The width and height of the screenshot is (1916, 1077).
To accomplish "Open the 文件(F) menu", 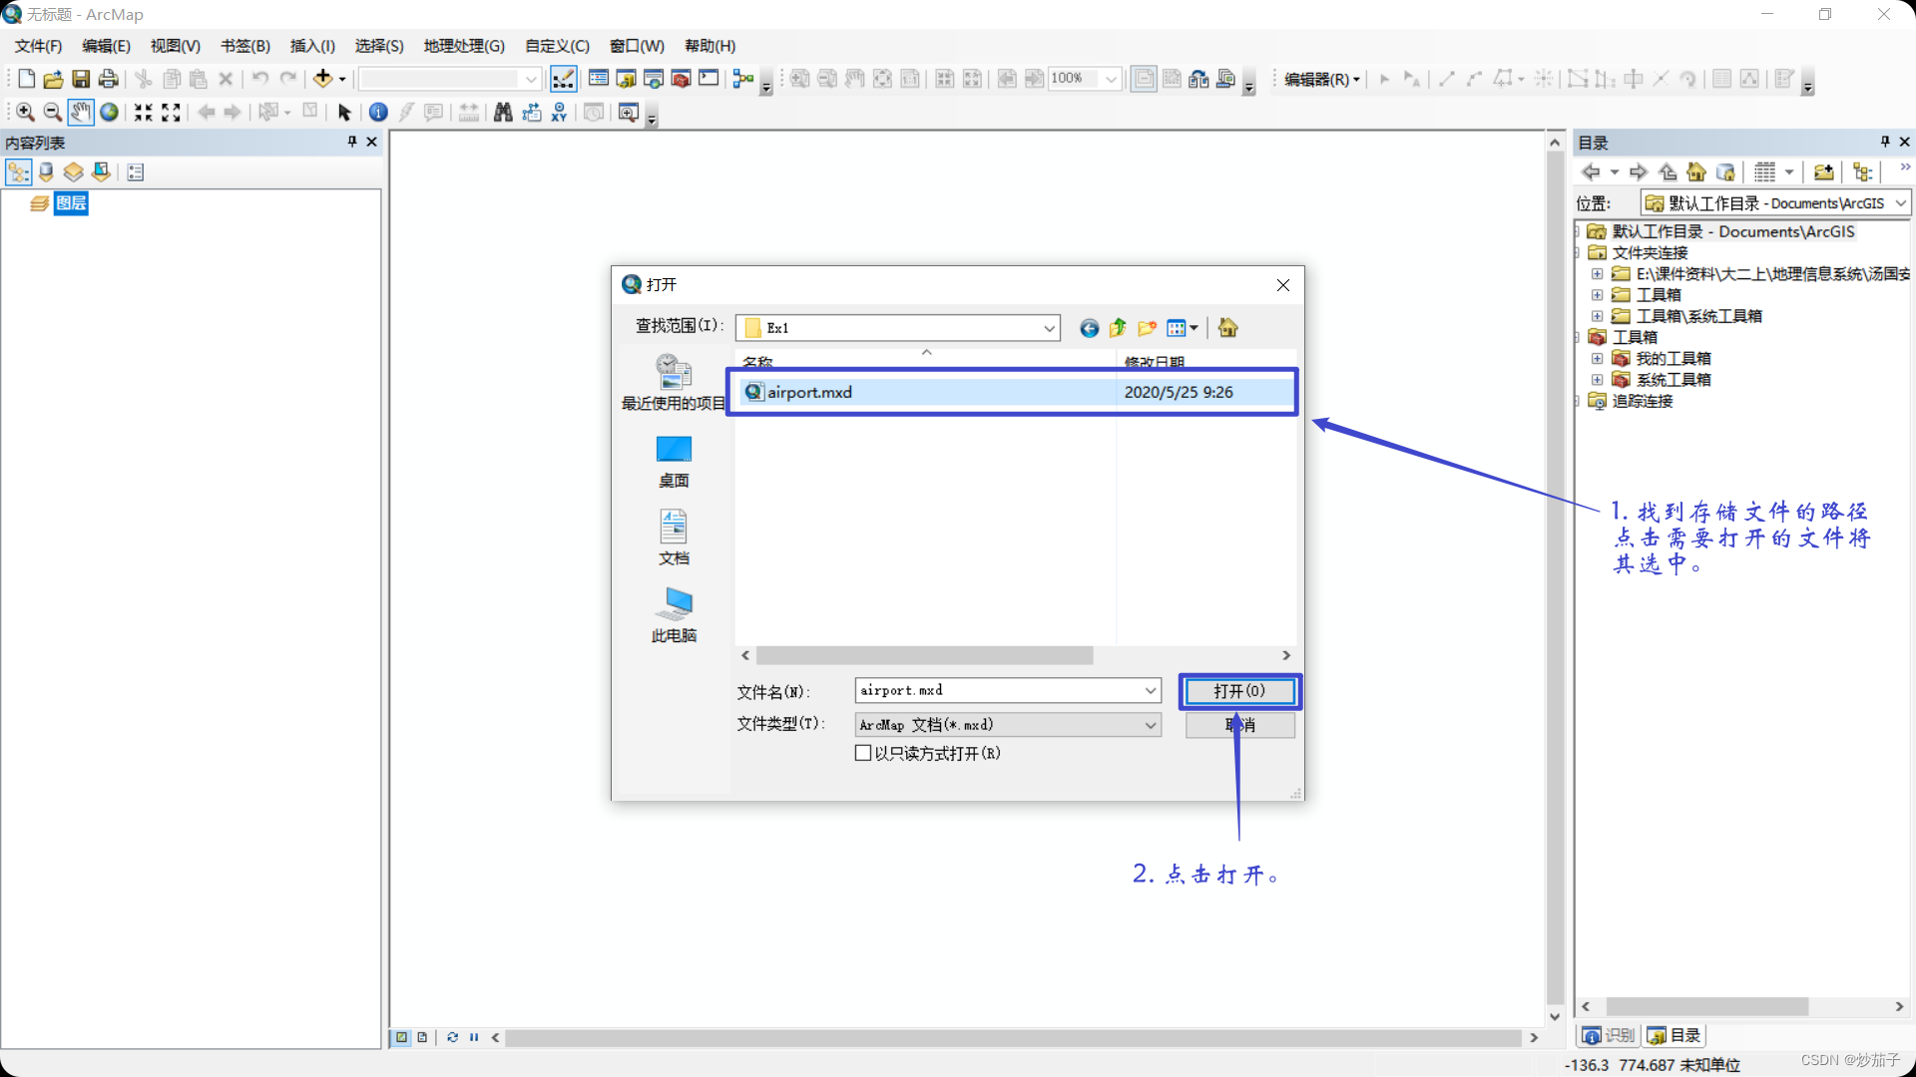I will coord(38,46).
